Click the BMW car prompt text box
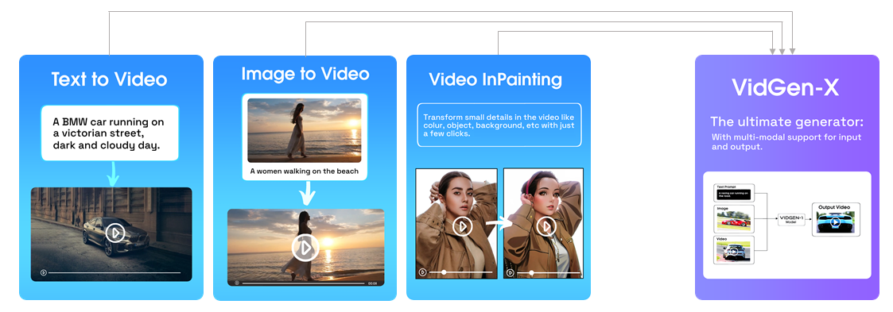The height and width of the screenshot is (312, 893). coord(110,133)
